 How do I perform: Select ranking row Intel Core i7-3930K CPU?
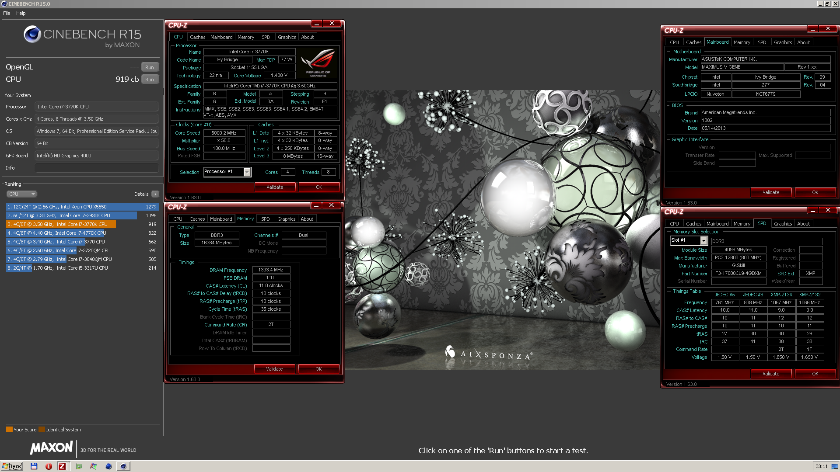pyautogui.click(x=82, y=215)
